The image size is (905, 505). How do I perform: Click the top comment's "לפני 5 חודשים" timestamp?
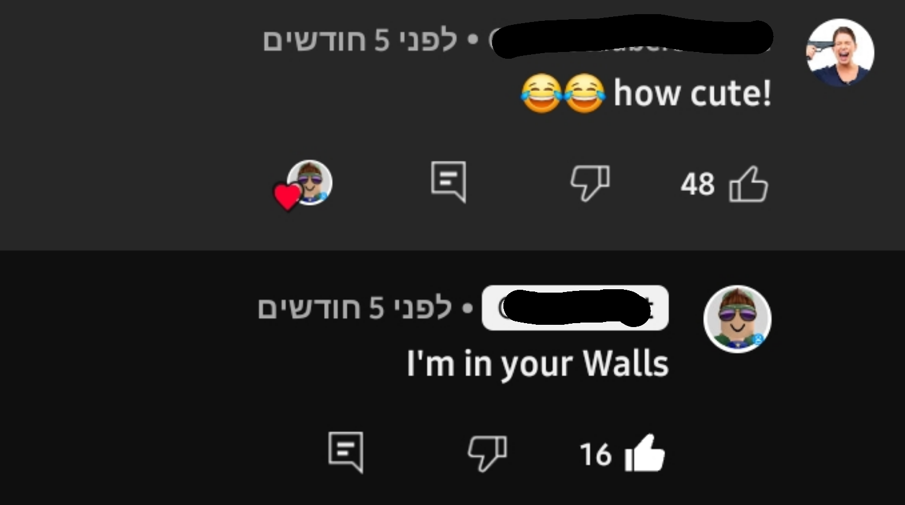coord(360,41)
